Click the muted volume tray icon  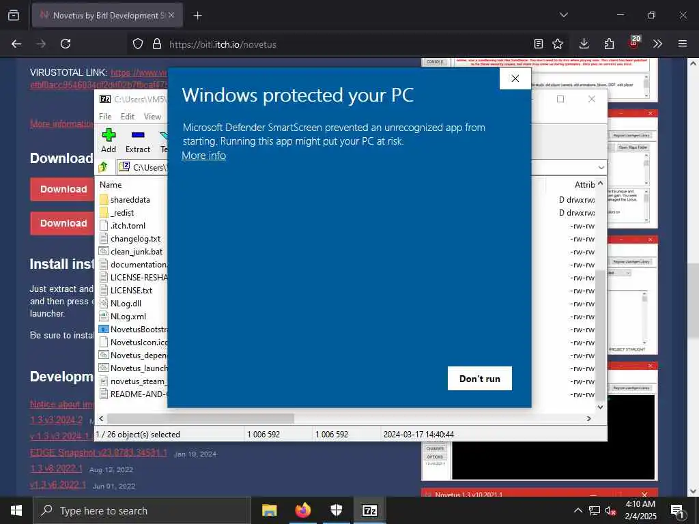coord(610,510)
